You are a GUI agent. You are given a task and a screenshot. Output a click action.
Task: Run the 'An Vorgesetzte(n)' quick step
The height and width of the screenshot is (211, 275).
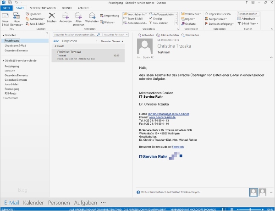(161, 14)
